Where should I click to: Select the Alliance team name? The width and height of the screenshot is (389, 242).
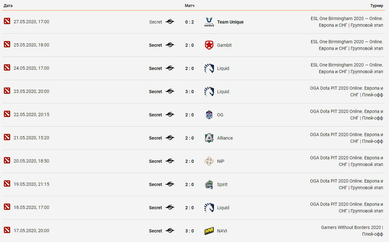pos(225,138)
